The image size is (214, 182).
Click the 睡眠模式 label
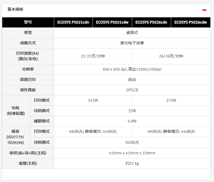pos(42,121)
